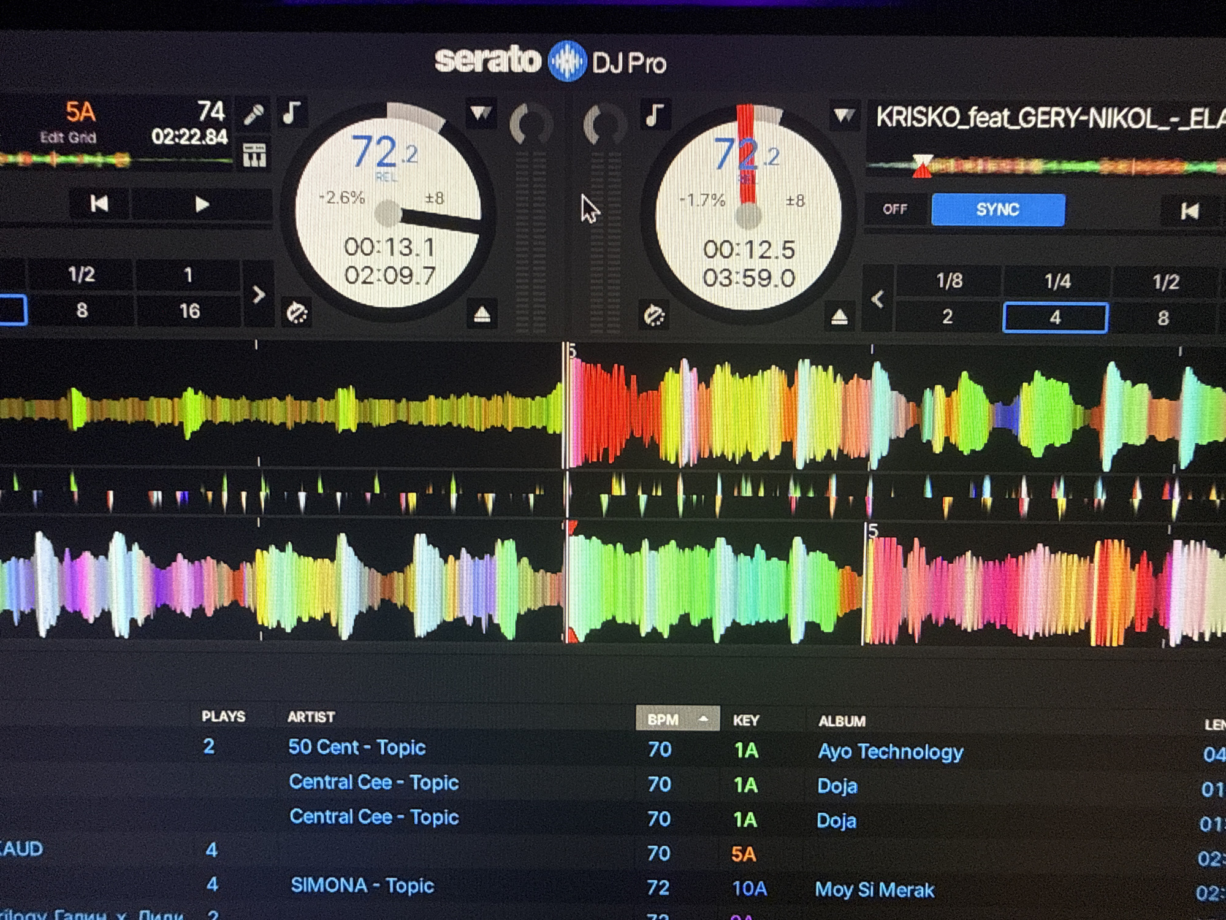Reverse the BPM column sort arrow
Image resolution: width=1226 pixels, height=920 pixels.
click(703, 718)
